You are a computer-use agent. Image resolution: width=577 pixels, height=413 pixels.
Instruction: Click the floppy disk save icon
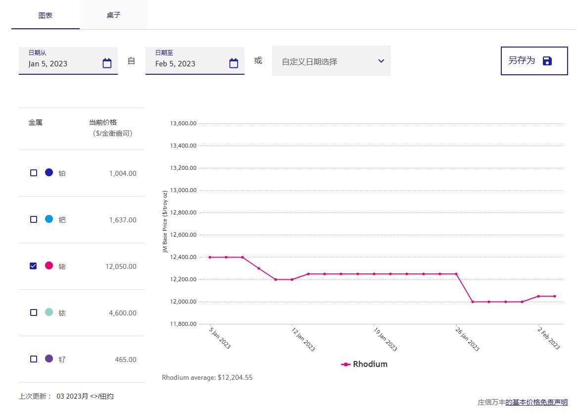[x=547, y=61]
